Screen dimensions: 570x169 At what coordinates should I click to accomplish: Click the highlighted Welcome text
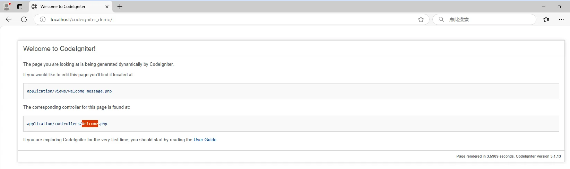tap(90, 124)
